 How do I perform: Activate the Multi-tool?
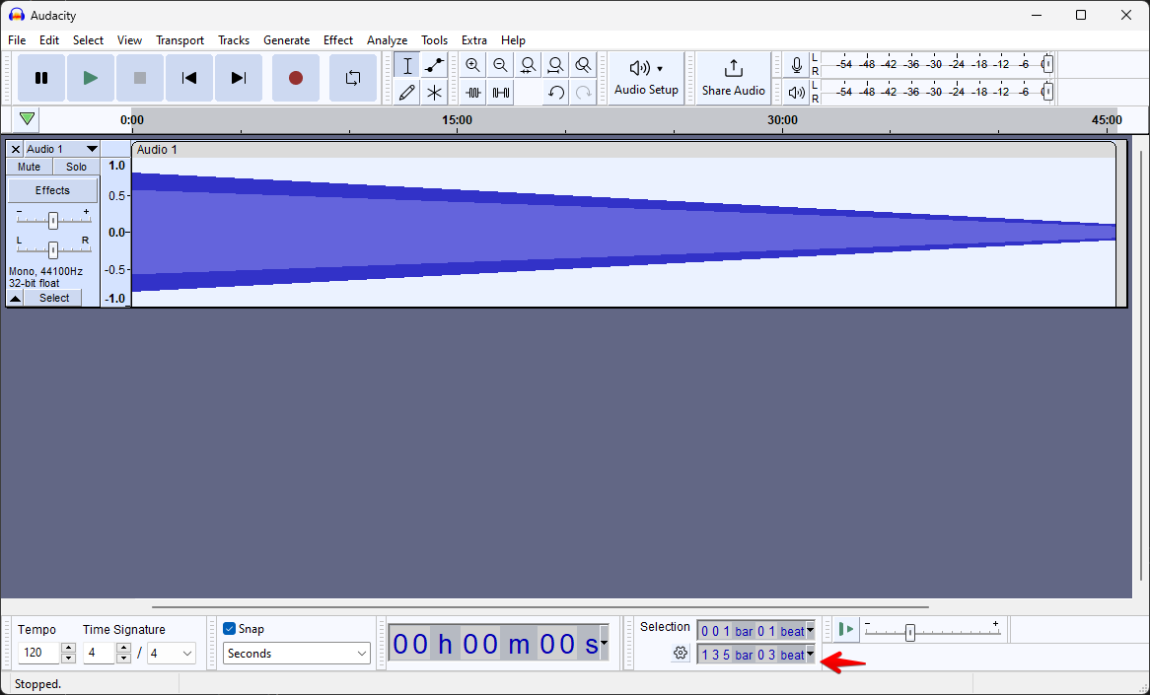(434, 92)
